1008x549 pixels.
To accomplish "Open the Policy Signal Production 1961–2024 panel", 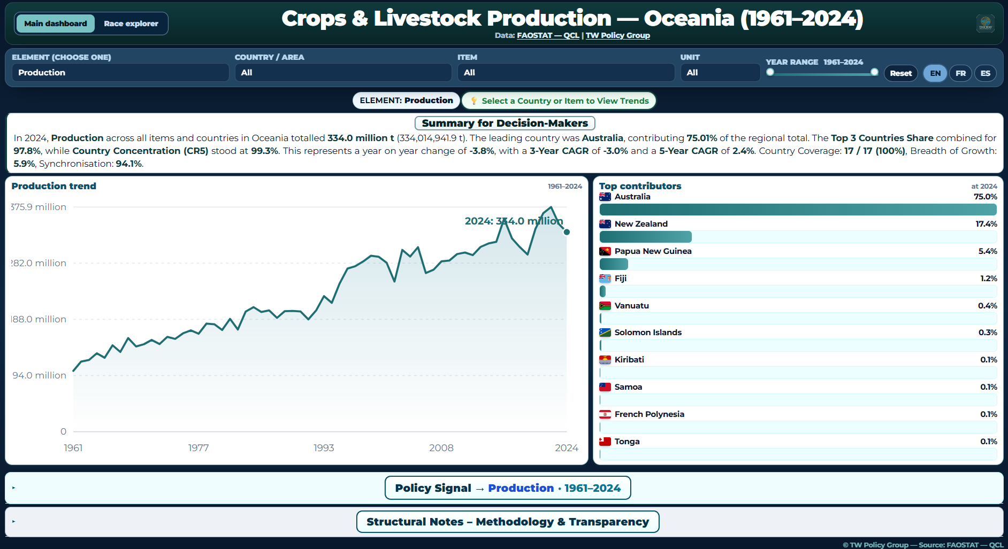I will [x=508, y=488].
